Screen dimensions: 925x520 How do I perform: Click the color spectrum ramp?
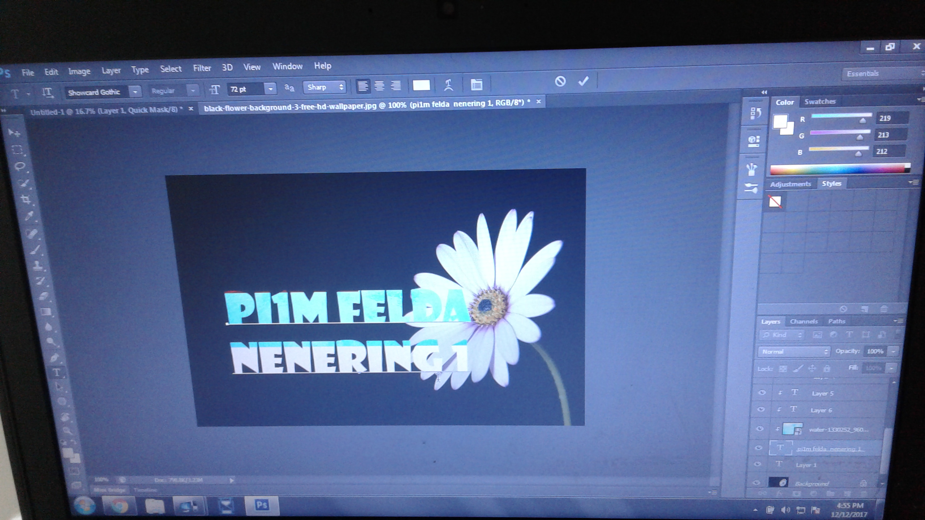tap(840, 169)
